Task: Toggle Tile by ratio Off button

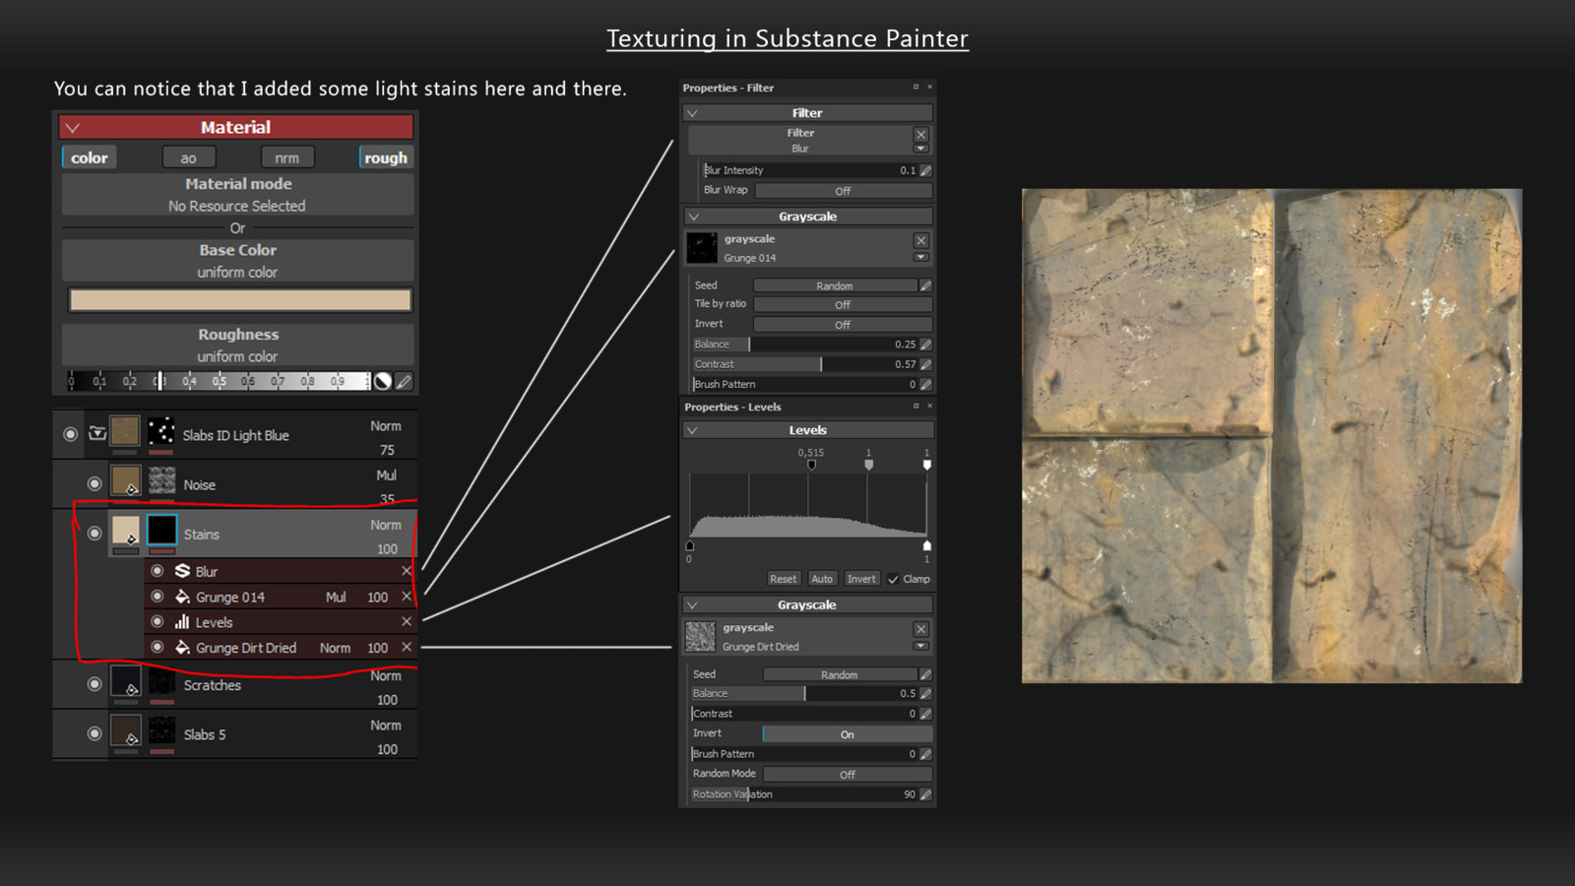Action: point(843,305)
